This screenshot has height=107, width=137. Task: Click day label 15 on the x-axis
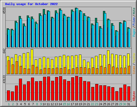(64, 104)
